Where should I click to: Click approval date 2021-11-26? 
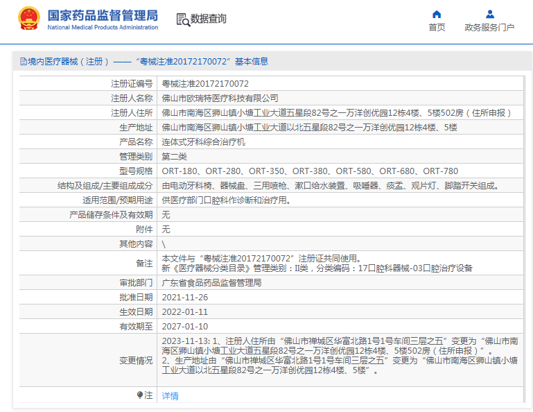pos(185,298)
